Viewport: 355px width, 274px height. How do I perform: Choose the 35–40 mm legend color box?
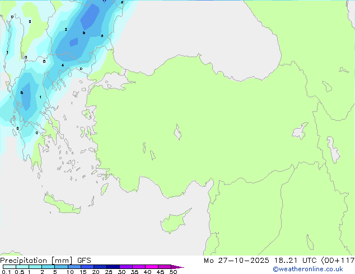139,267
